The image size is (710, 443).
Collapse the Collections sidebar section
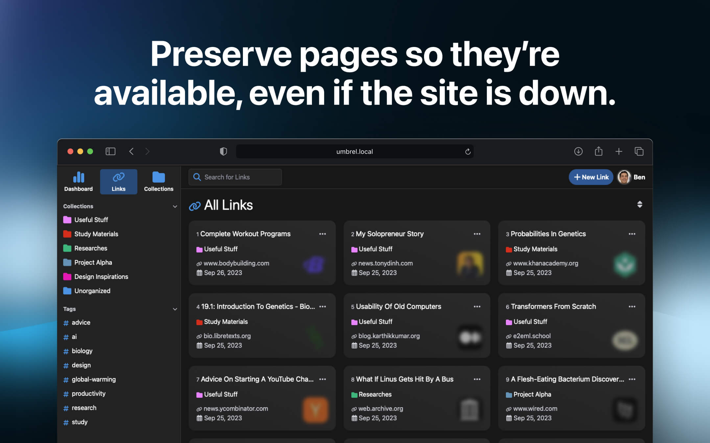(175, 206)
